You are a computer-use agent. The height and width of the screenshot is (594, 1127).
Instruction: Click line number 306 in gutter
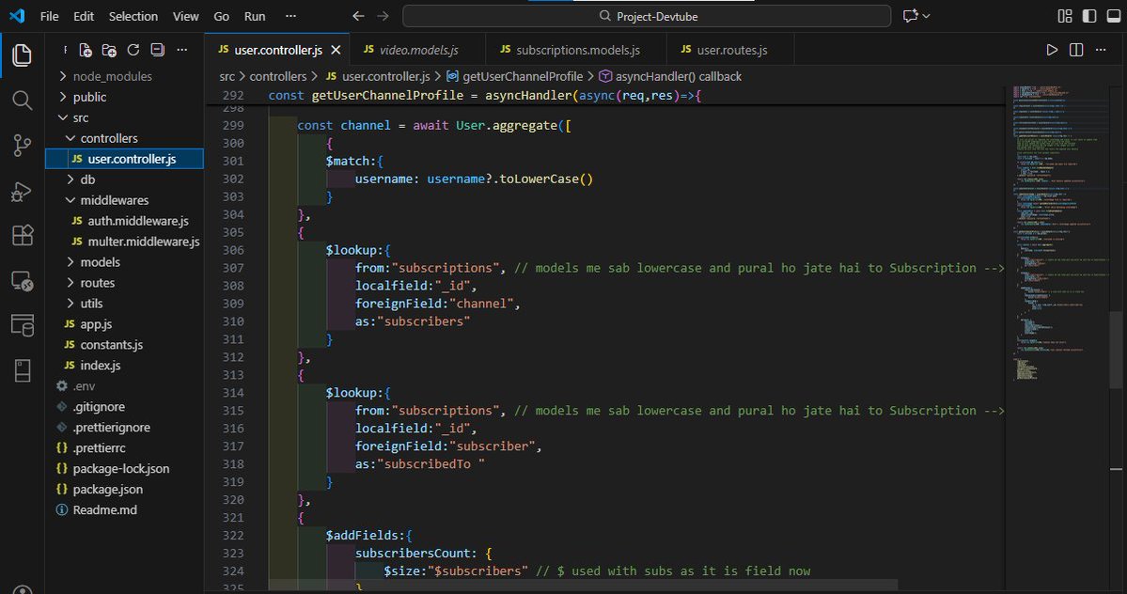click(x=233, y=250)
